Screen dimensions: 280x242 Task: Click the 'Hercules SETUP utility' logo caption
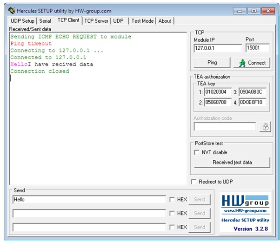point(246,220)
